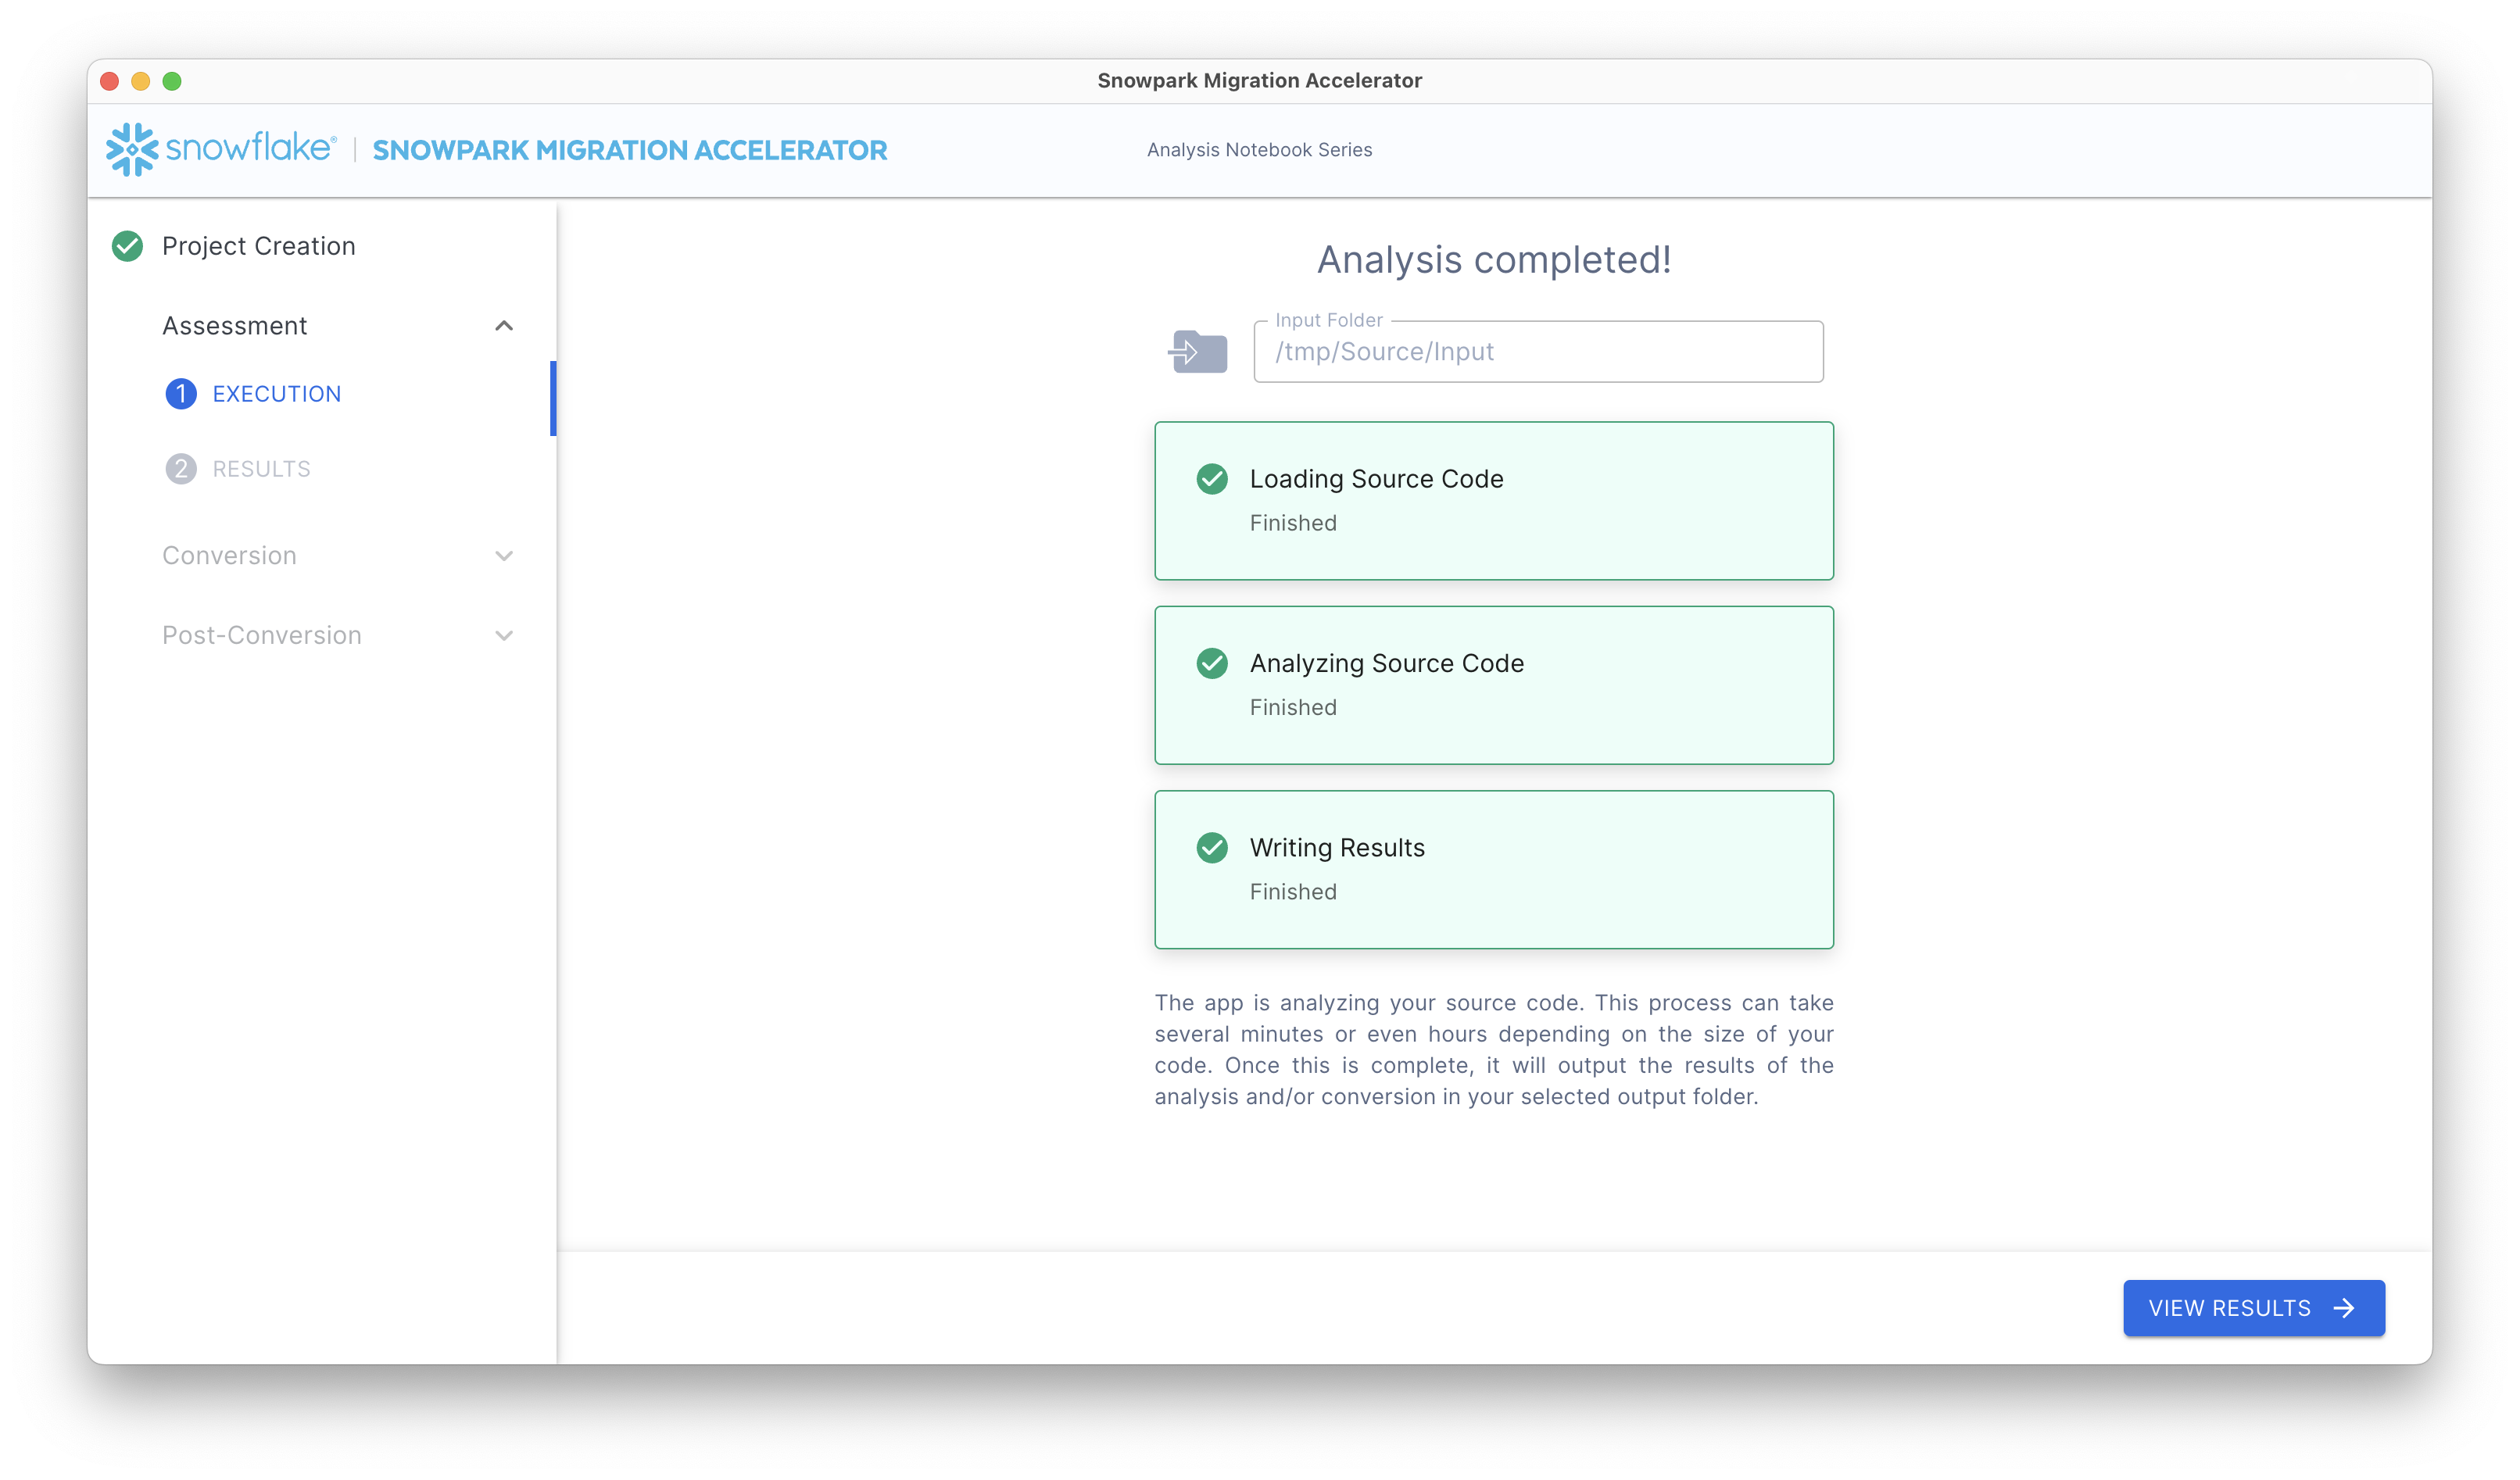Image resolution: width=2520 pixels, height=1480 pixels.
Task: Select EXECUTION in the sidebar
Action: click(277, 394)
